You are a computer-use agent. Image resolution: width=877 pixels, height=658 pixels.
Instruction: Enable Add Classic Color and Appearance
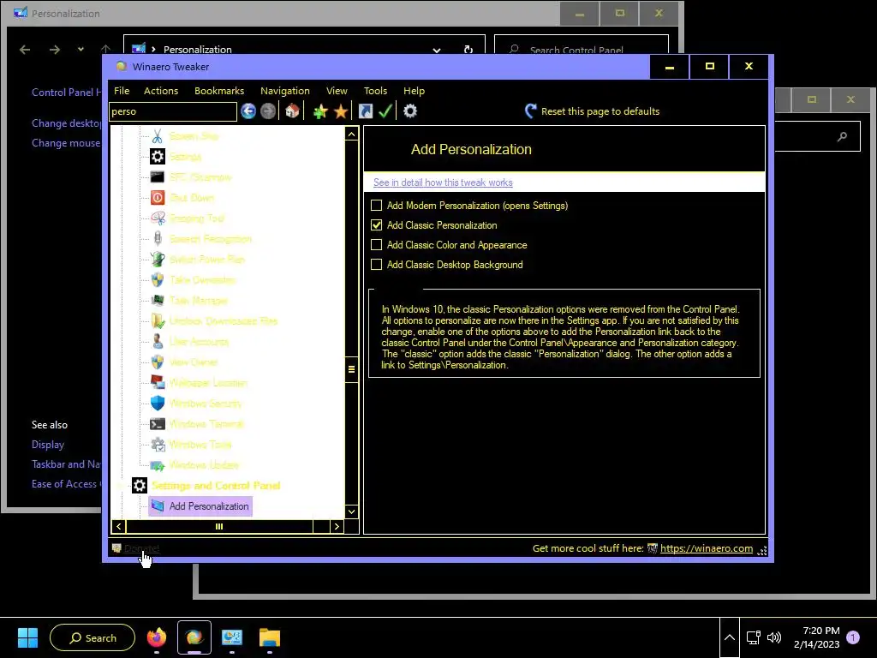click(377, 244)
